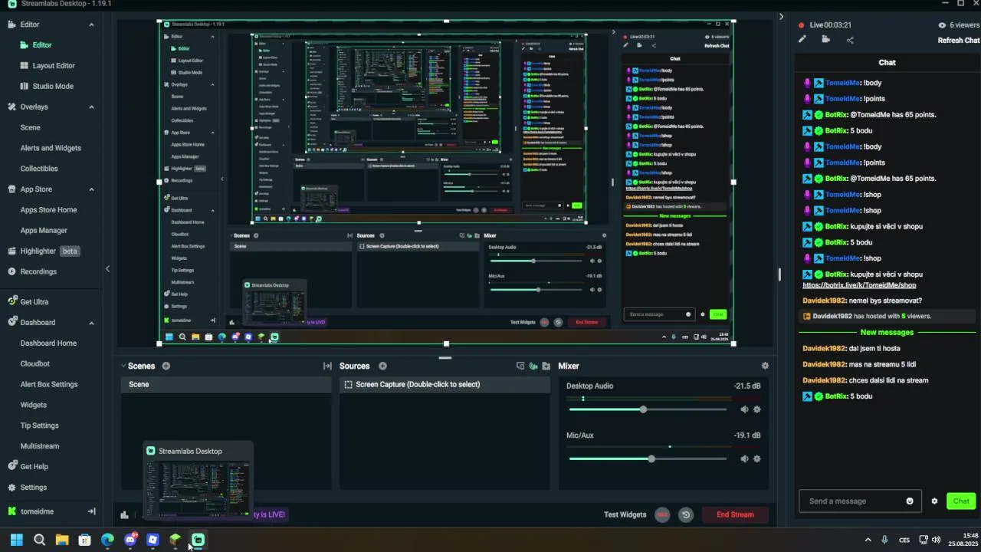Open Apps Store Home
The height and width of the screenshot is (552, 981).
click(x=48, y=210)
